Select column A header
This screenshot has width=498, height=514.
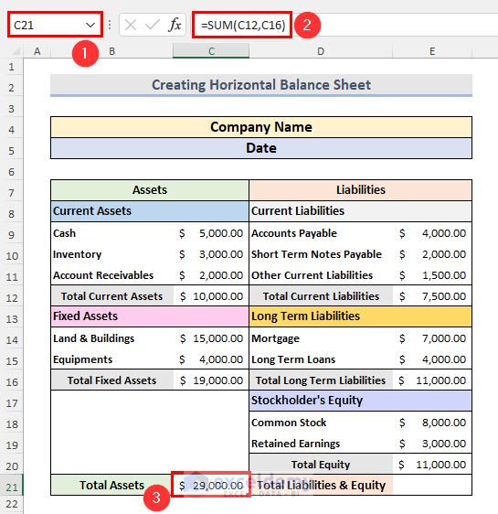(x=37, y=51)
